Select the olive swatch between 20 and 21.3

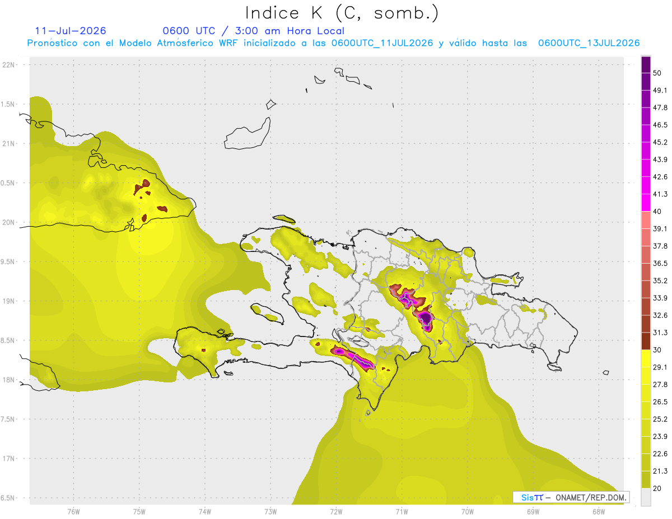coord(646,480)
